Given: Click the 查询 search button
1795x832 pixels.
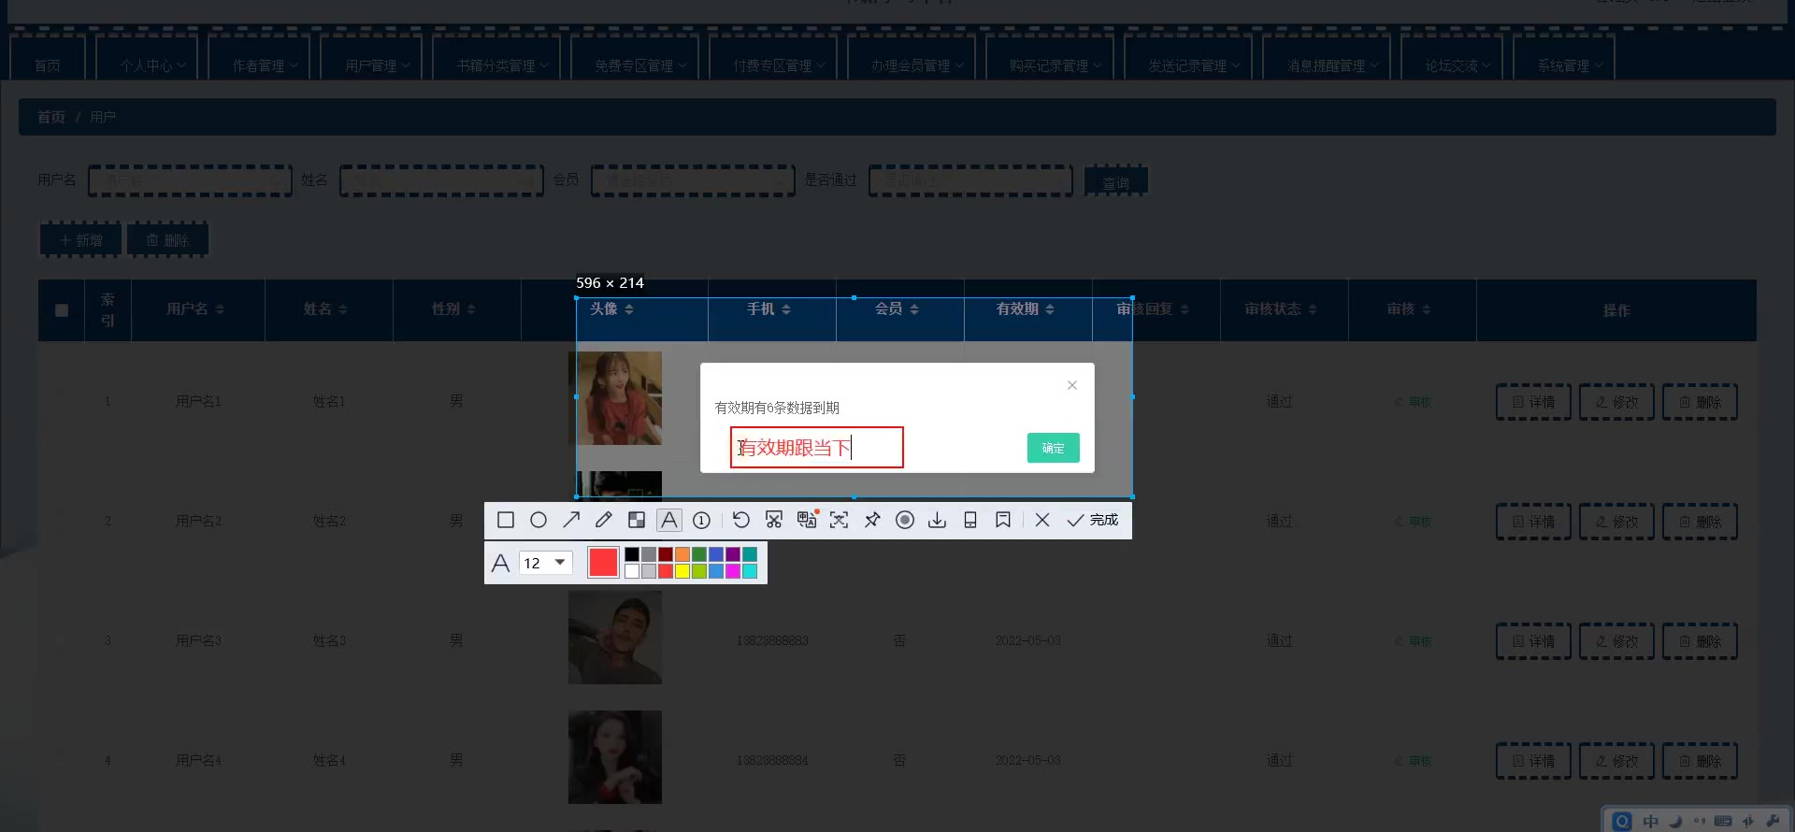Looking at the screenshot, I should point(1115,181).
